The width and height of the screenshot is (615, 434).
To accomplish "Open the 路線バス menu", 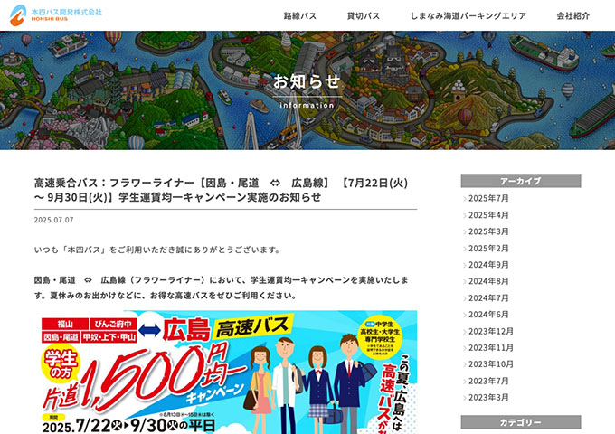I will coord(300,16).
